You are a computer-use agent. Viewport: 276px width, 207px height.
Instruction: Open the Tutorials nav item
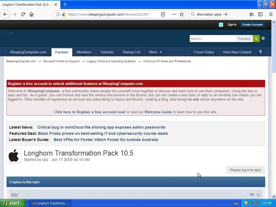(x=107, y=52)
